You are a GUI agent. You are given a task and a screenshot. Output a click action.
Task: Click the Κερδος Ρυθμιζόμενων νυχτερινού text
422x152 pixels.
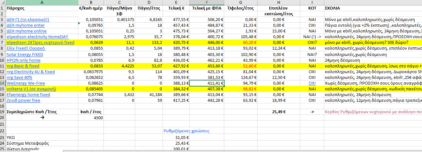pyautogui.click(x=373, y=112)
